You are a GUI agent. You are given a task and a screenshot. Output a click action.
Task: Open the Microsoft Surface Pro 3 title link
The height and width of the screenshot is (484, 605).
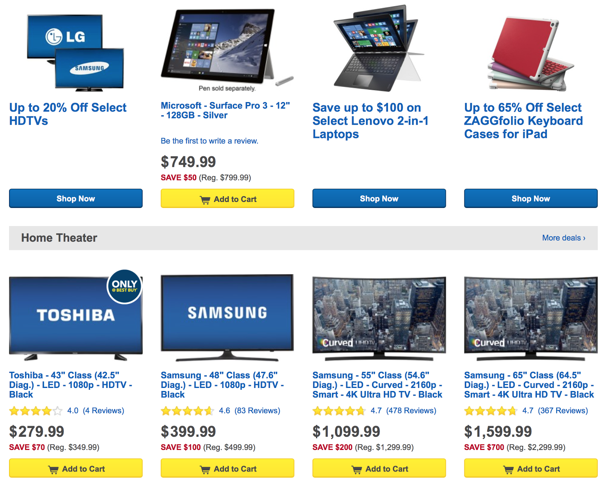pos(225,110)
